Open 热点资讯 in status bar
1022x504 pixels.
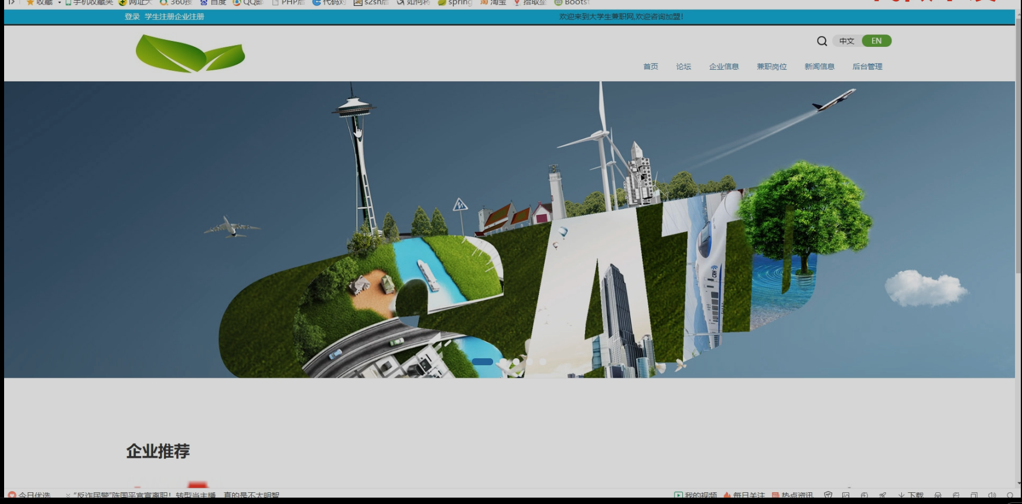[x=792, y=495]
